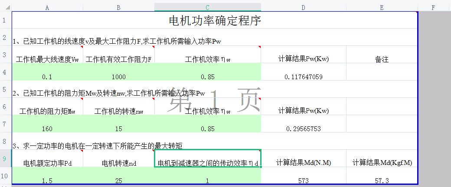
Task: Select the cell 工作机的转速nw
Action: tap(119, 106)
